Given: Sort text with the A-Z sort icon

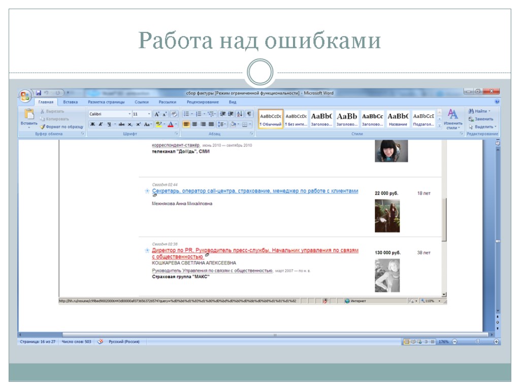Looking at the screenshot, I should click(x=240, y=114).
